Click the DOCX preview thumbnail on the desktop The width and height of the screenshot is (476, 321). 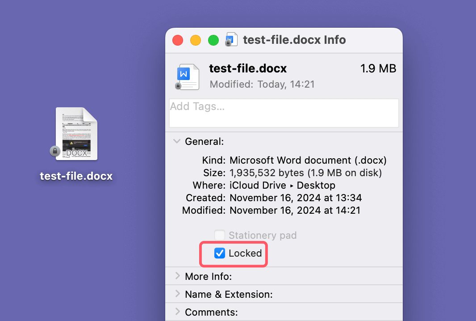[76, 134]
